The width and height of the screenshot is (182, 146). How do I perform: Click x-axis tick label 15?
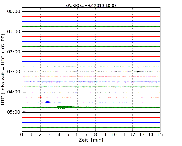(160, 135)
